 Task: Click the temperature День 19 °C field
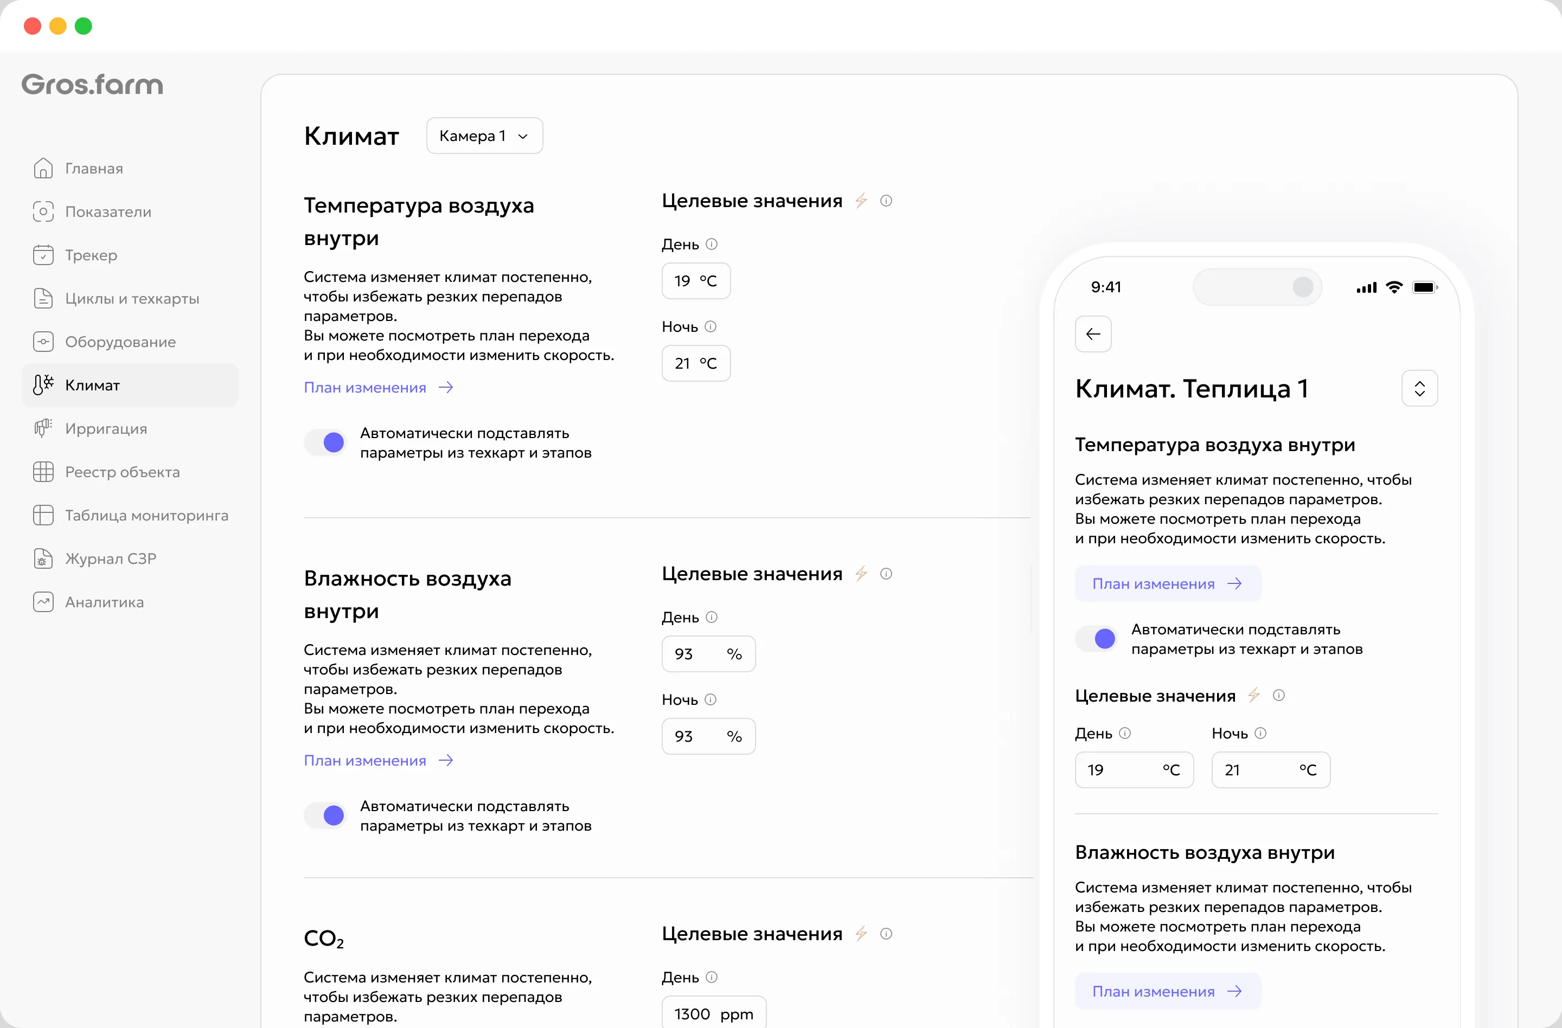click(x=696, y=281)
